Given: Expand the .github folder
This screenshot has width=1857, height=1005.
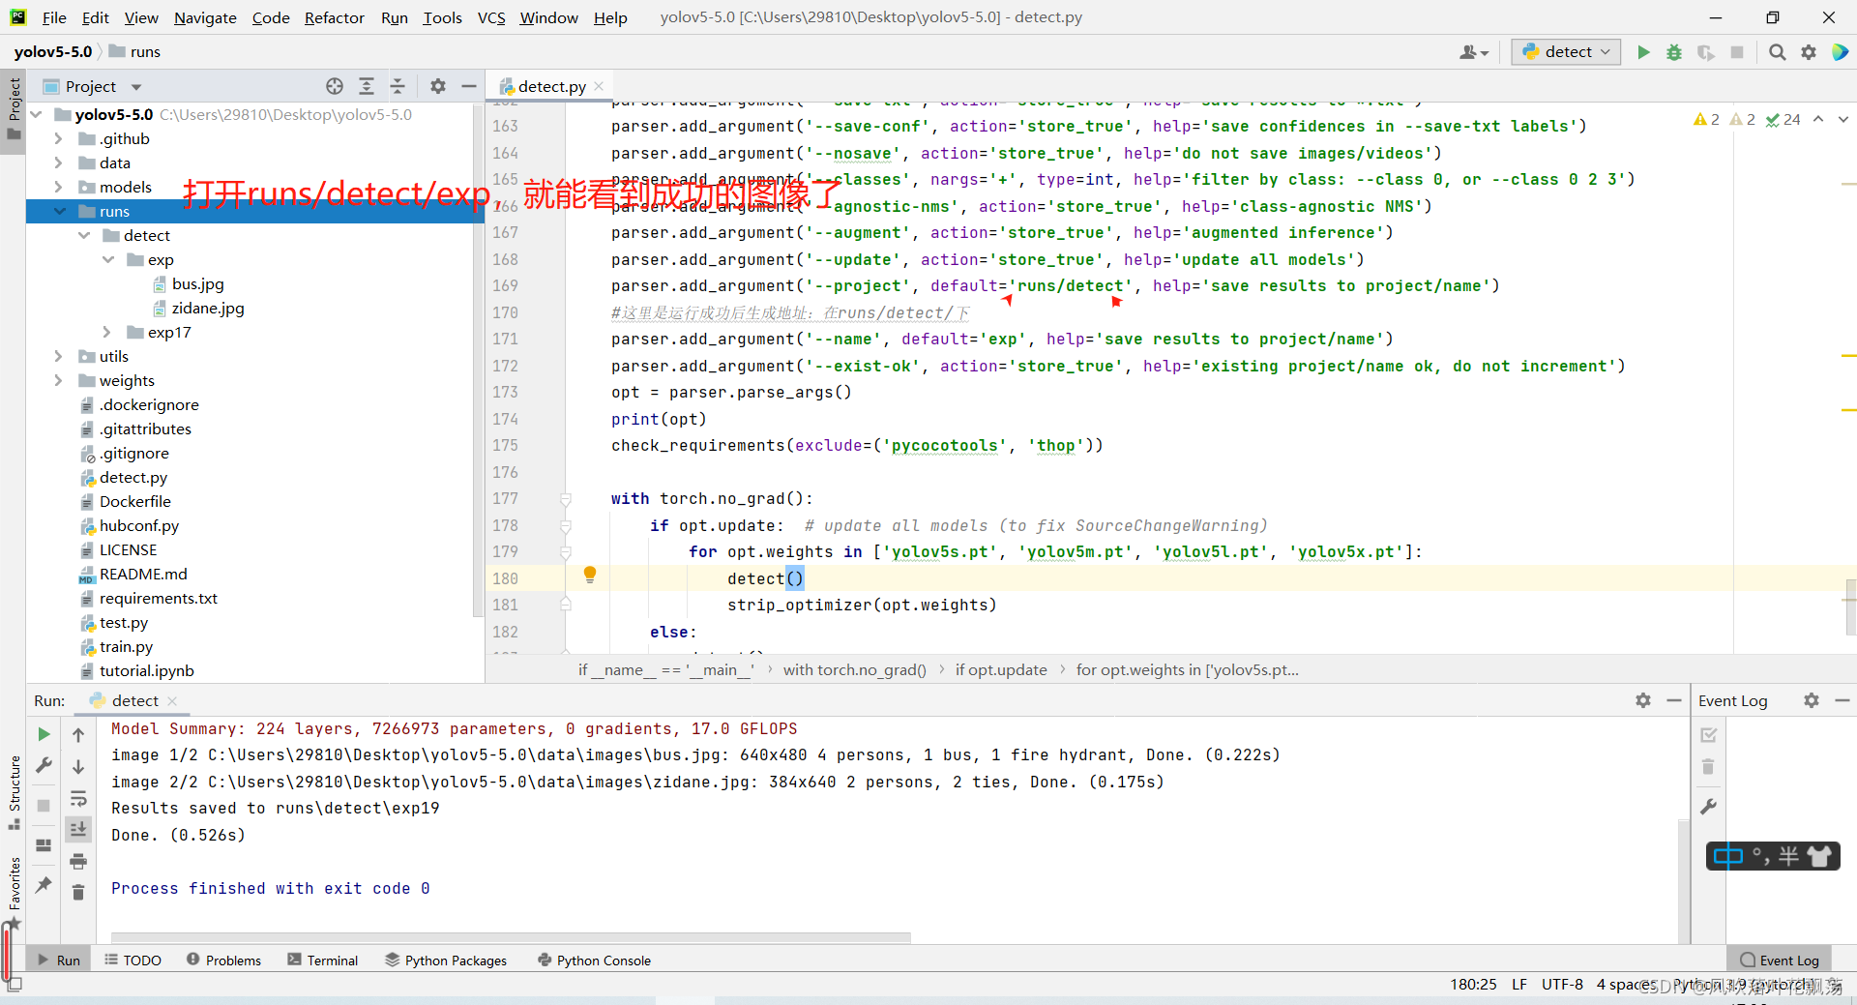Looking at the screenshot, I should click(x=59, y=138).
